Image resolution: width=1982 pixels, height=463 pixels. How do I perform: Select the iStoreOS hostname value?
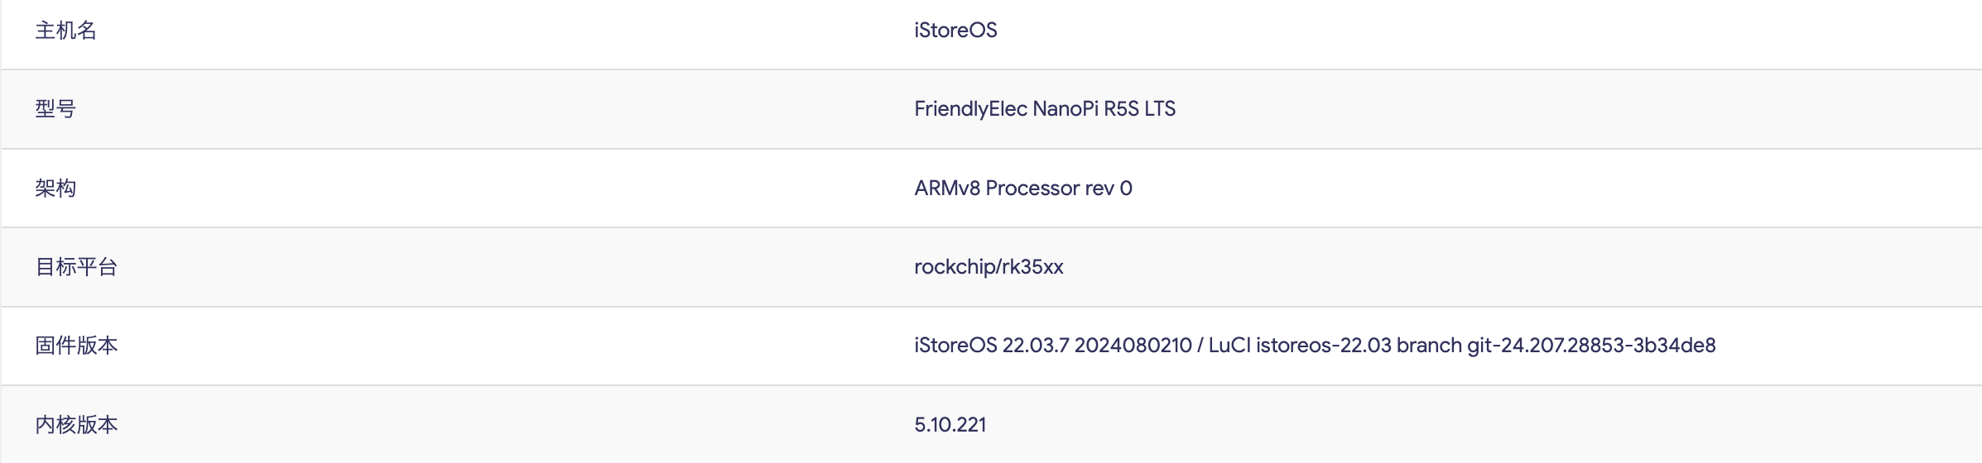click(x=955, y=31)
